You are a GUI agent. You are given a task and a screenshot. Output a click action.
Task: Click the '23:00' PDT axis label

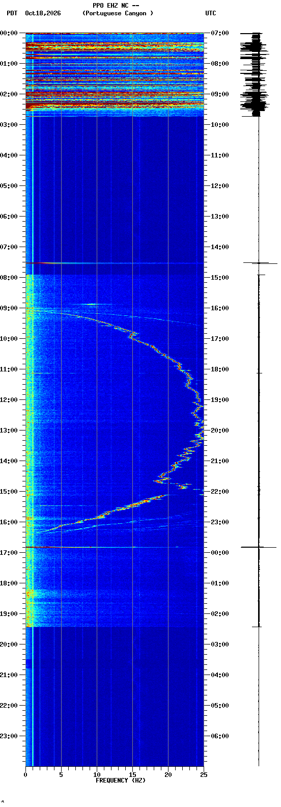9,736
